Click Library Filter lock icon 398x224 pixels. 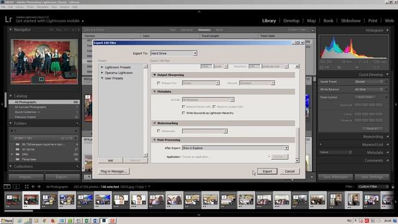tap(312, 30)
